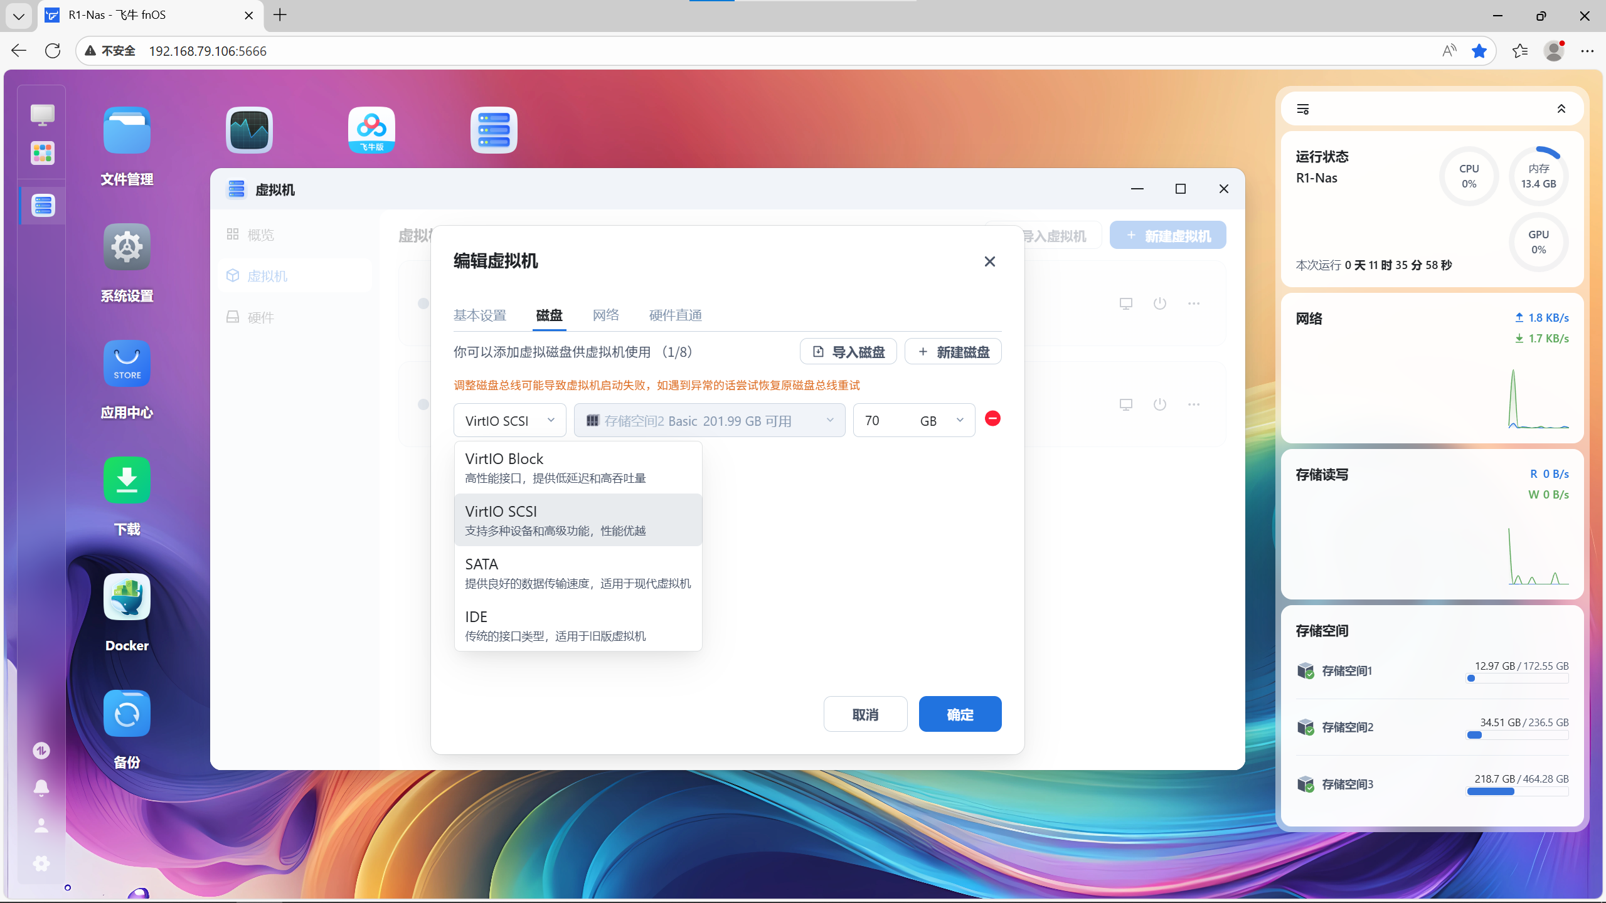Viewport: 1606px width, 903px height.
Task: Click the notification bell in sidebar
Action: pyautogui.click(x=41, y=788)
